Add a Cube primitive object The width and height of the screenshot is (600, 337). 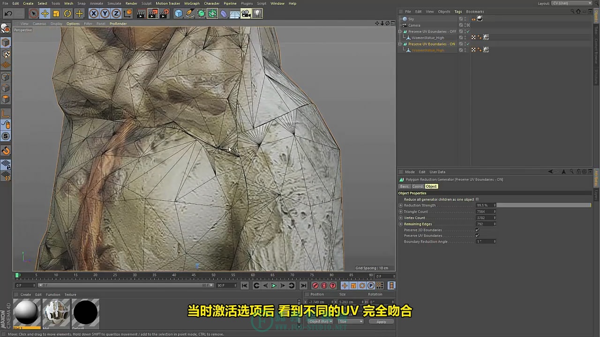(179, 14)
